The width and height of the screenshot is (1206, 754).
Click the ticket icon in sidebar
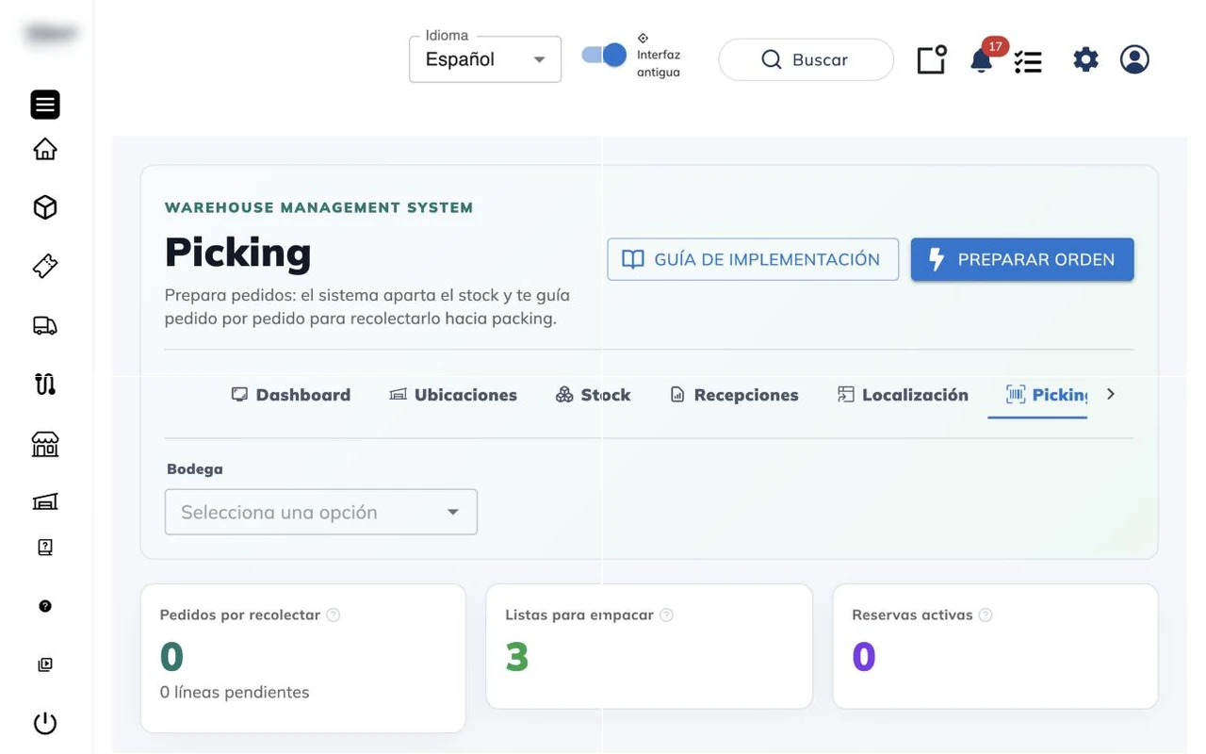coord(45,267)
